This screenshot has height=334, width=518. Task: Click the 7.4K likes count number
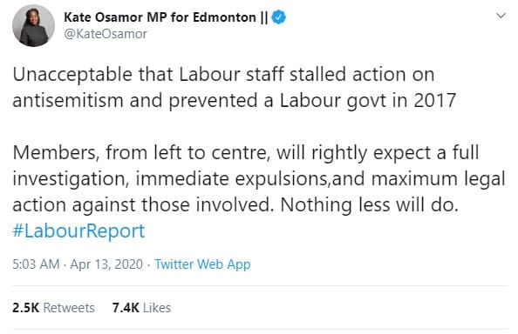[126, 308]
